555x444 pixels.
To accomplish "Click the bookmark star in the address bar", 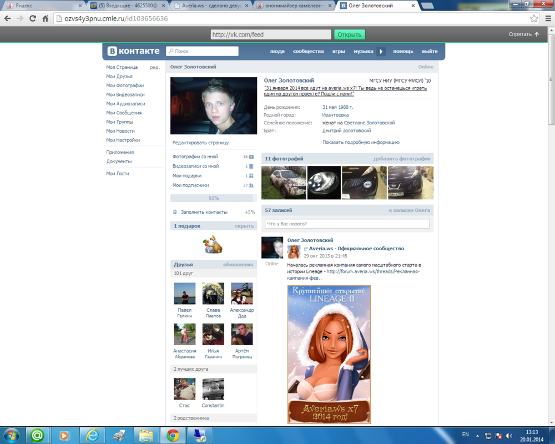I will [x=534, y=18].
